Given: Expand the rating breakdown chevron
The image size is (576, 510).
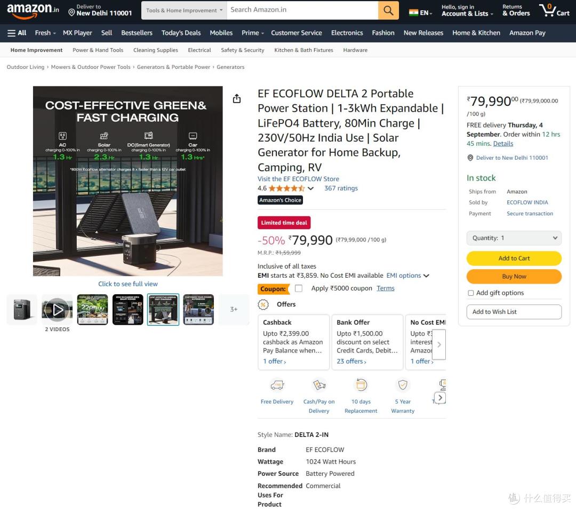Looking at the screenshot, I should coord(311,189).
